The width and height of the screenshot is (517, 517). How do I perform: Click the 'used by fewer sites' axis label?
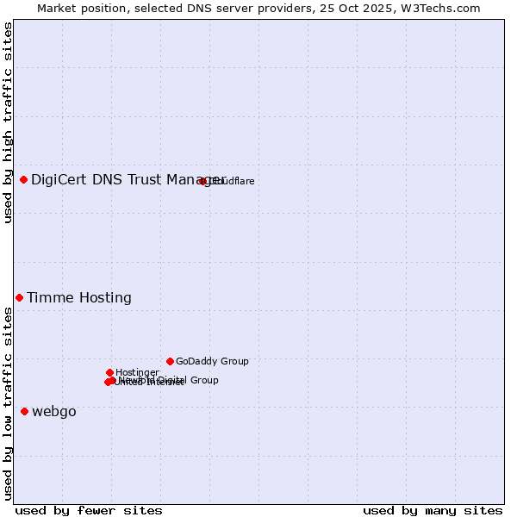[89, 510]
